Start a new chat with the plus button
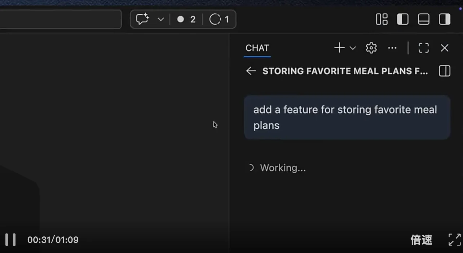The image size is (463, 253). coord(339,48)
